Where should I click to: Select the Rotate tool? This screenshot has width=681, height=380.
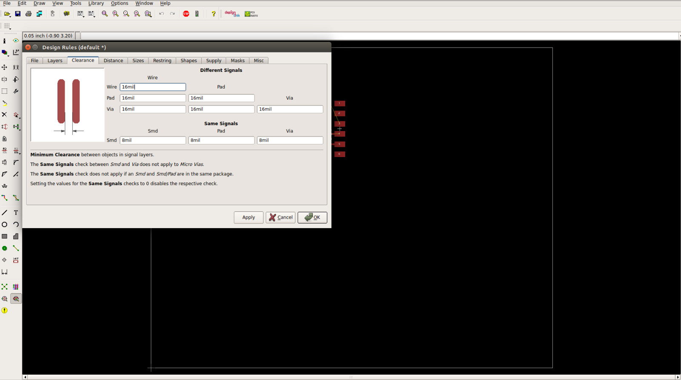point(16,79)
